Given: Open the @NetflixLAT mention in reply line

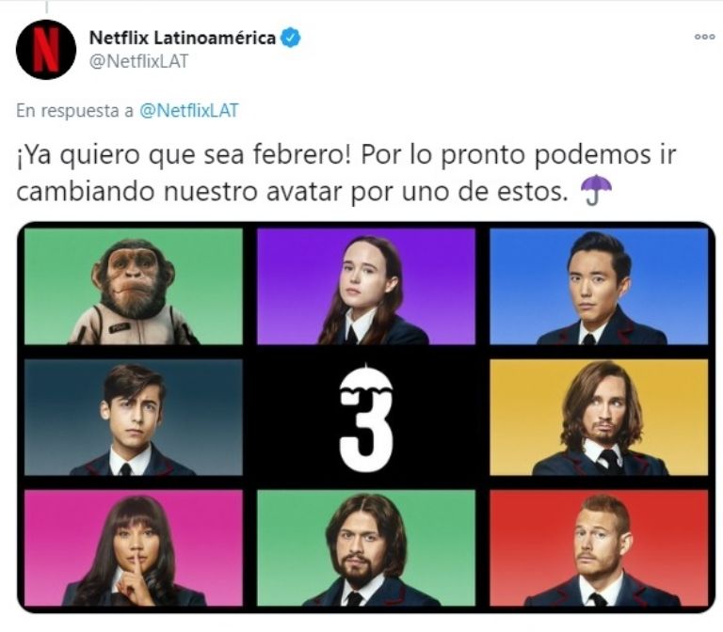Looking at the screenshot, I should coord(189,111).
